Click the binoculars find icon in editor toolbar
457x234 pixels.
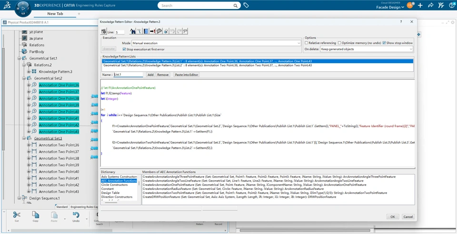point(133,31)
